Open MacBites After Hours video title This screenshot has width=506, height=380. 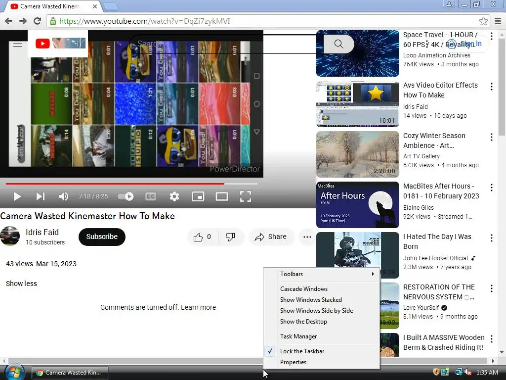pos(441,191)
